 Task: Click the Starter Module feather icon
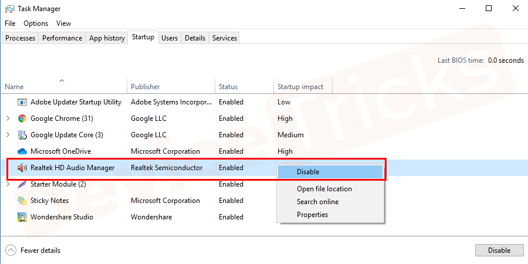pyautogui.click(x=22, y=184)
